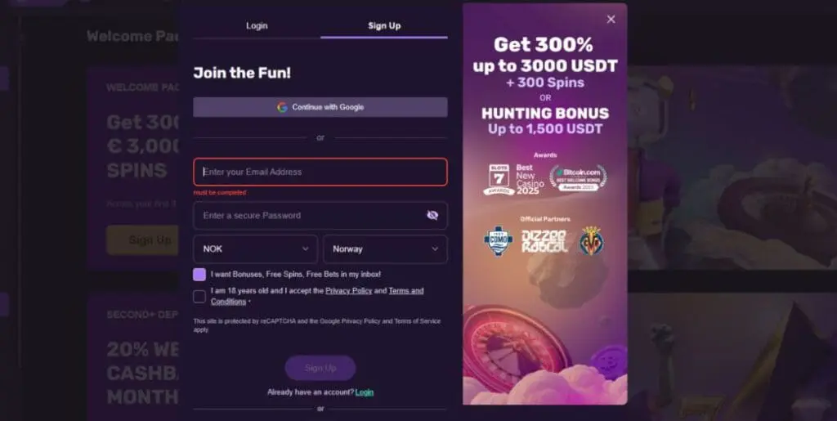Screen dimensions: 837x421
Task: Click the Villarreal partner crest
Action: coord(592,240)
